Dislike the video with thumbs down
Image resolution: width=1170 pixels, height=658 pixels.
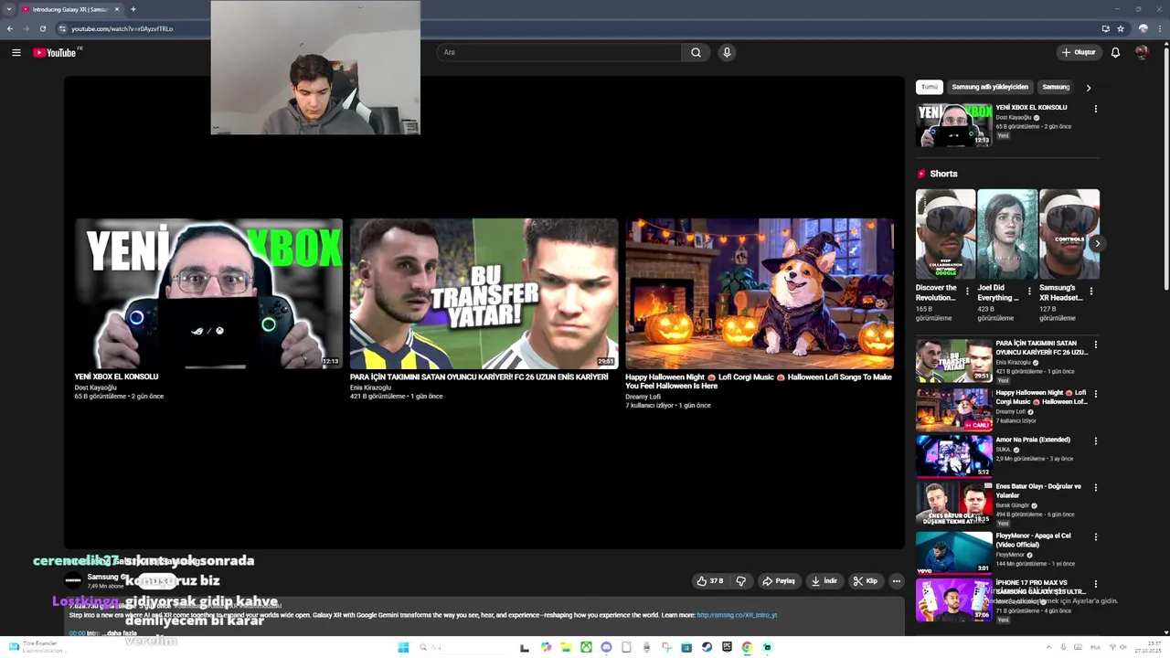coord(741,580)
